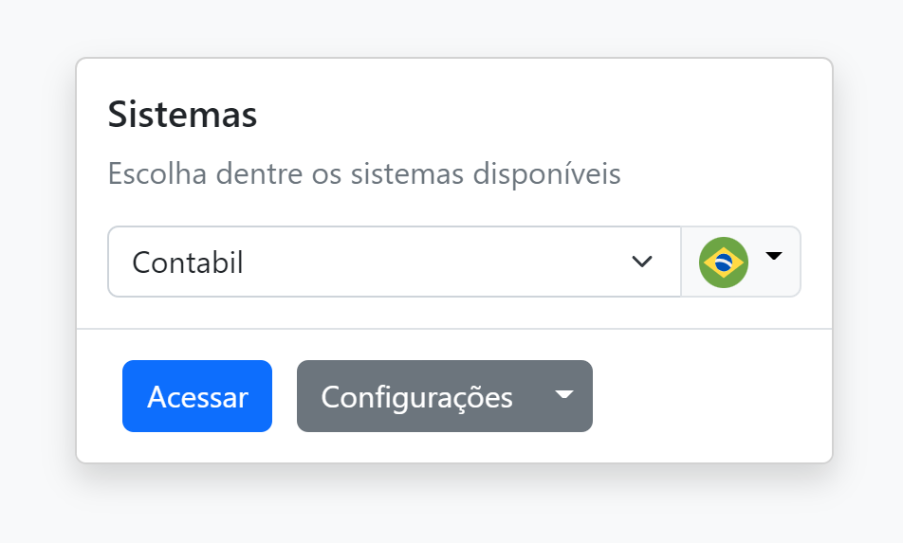This screenshot has width=903, height=543.
Task: Click the Configurações button label
Action: point(417,397)
